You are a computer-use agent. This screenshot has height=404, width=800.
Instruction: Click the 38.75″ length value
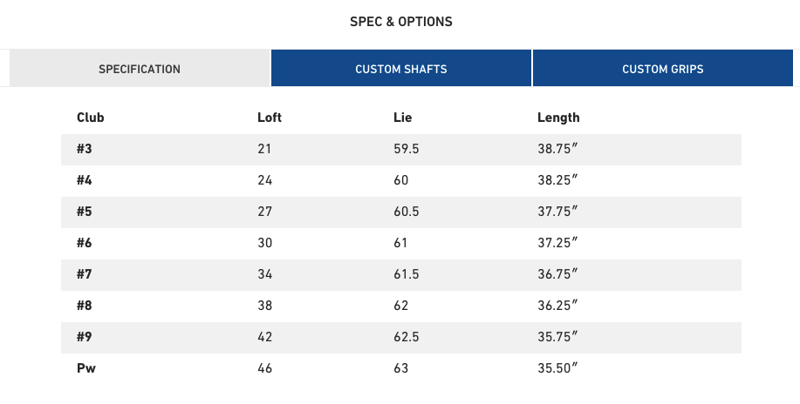(557, 149)
